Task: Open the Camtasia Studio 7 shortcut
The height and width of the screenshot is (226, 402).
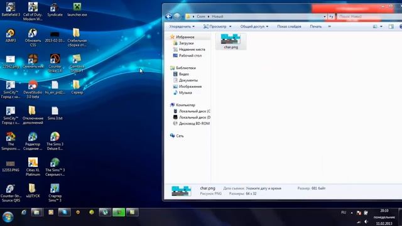Action: (x=77, y=63)
